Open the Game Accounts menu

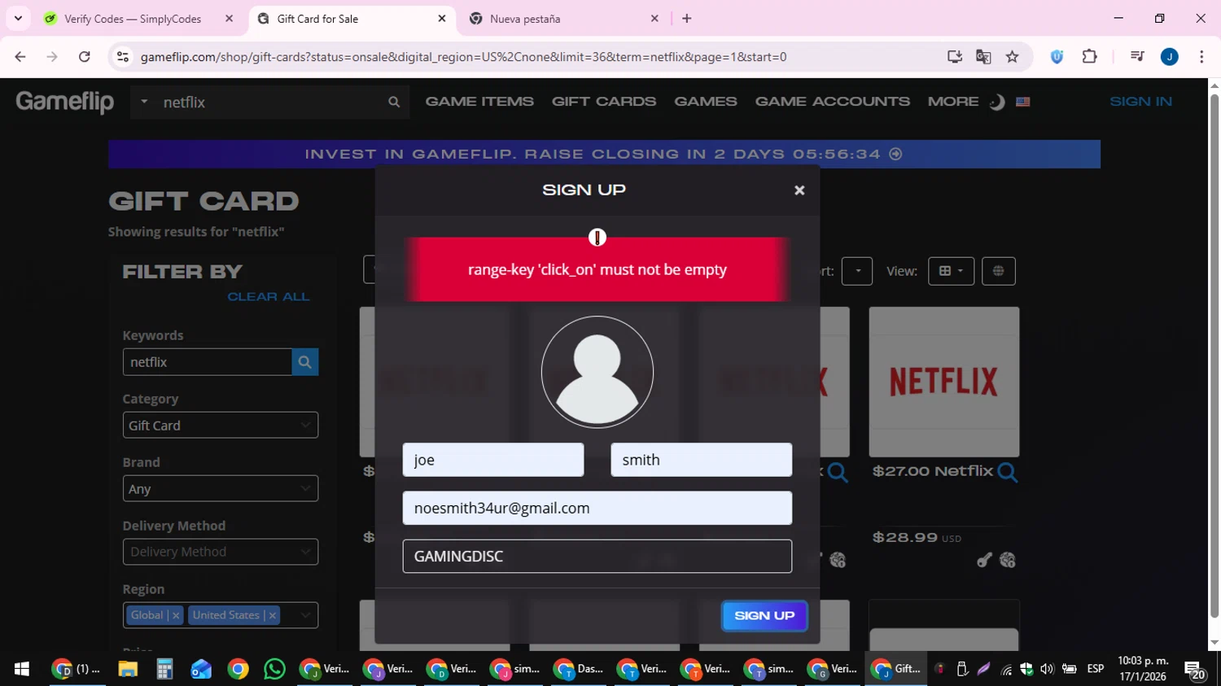(x=833, y=102)
